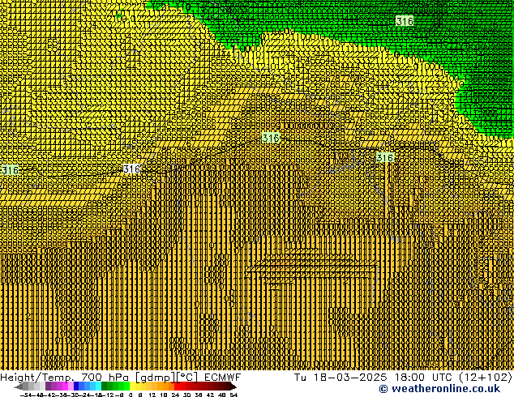514x397 pixels.
Task: Pick the dark blue swatch in the legend
Action: pos(76,386)
